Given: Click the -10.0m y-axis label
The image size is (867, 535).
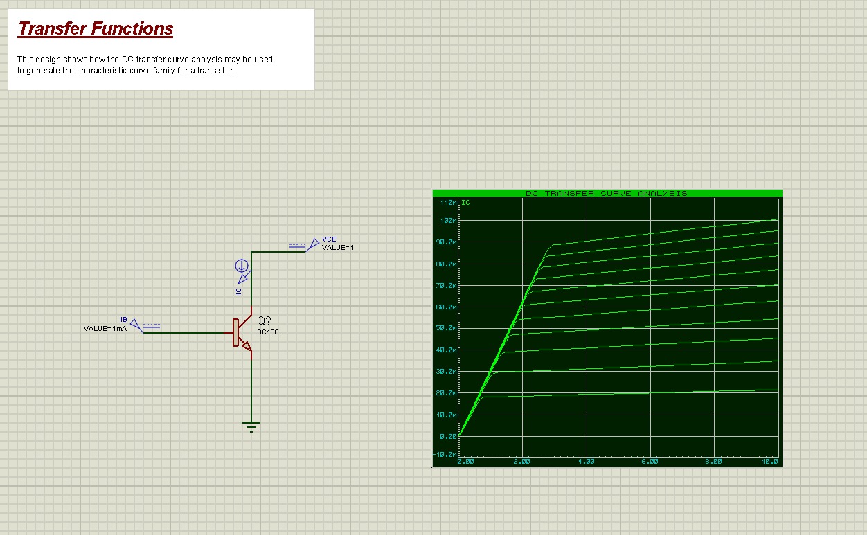Looking at the screenshot, I should (x=445, y=455).
